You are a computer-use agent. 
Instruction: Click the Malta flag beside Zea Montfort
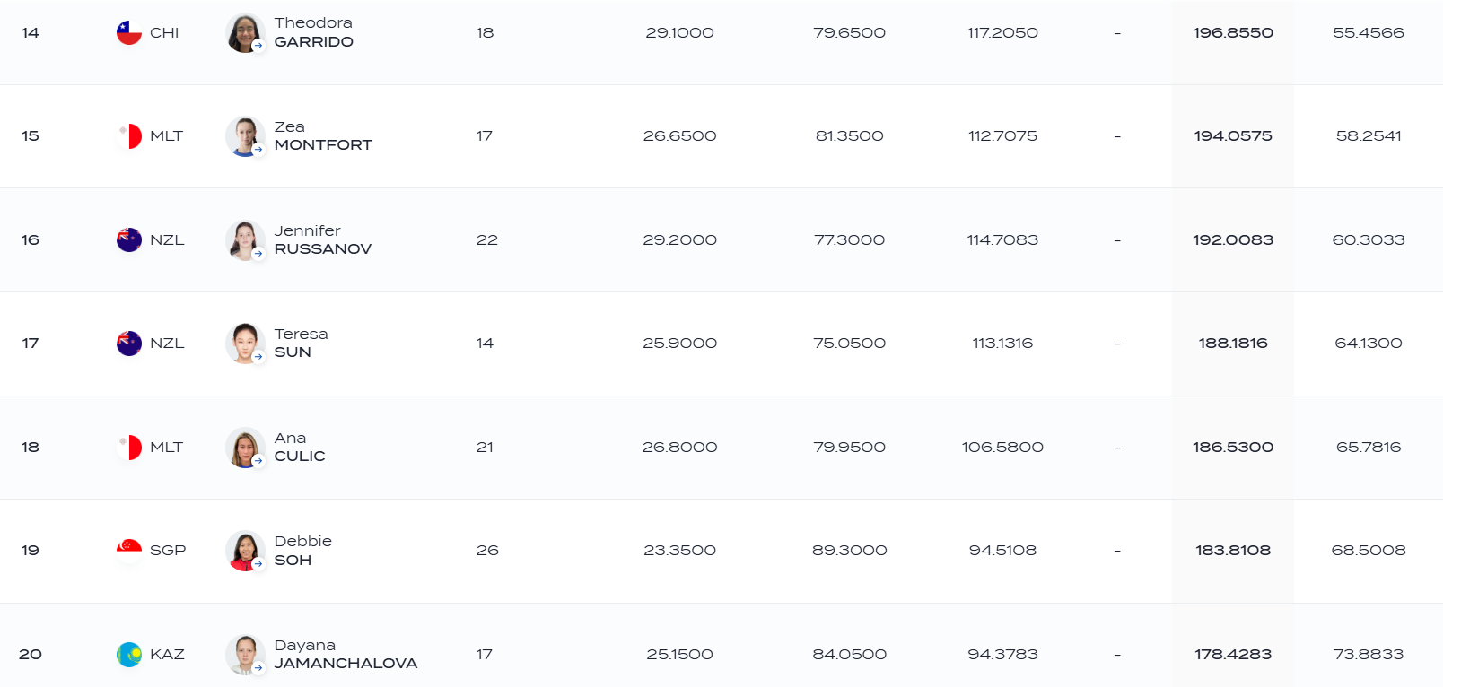click(129, 136)
